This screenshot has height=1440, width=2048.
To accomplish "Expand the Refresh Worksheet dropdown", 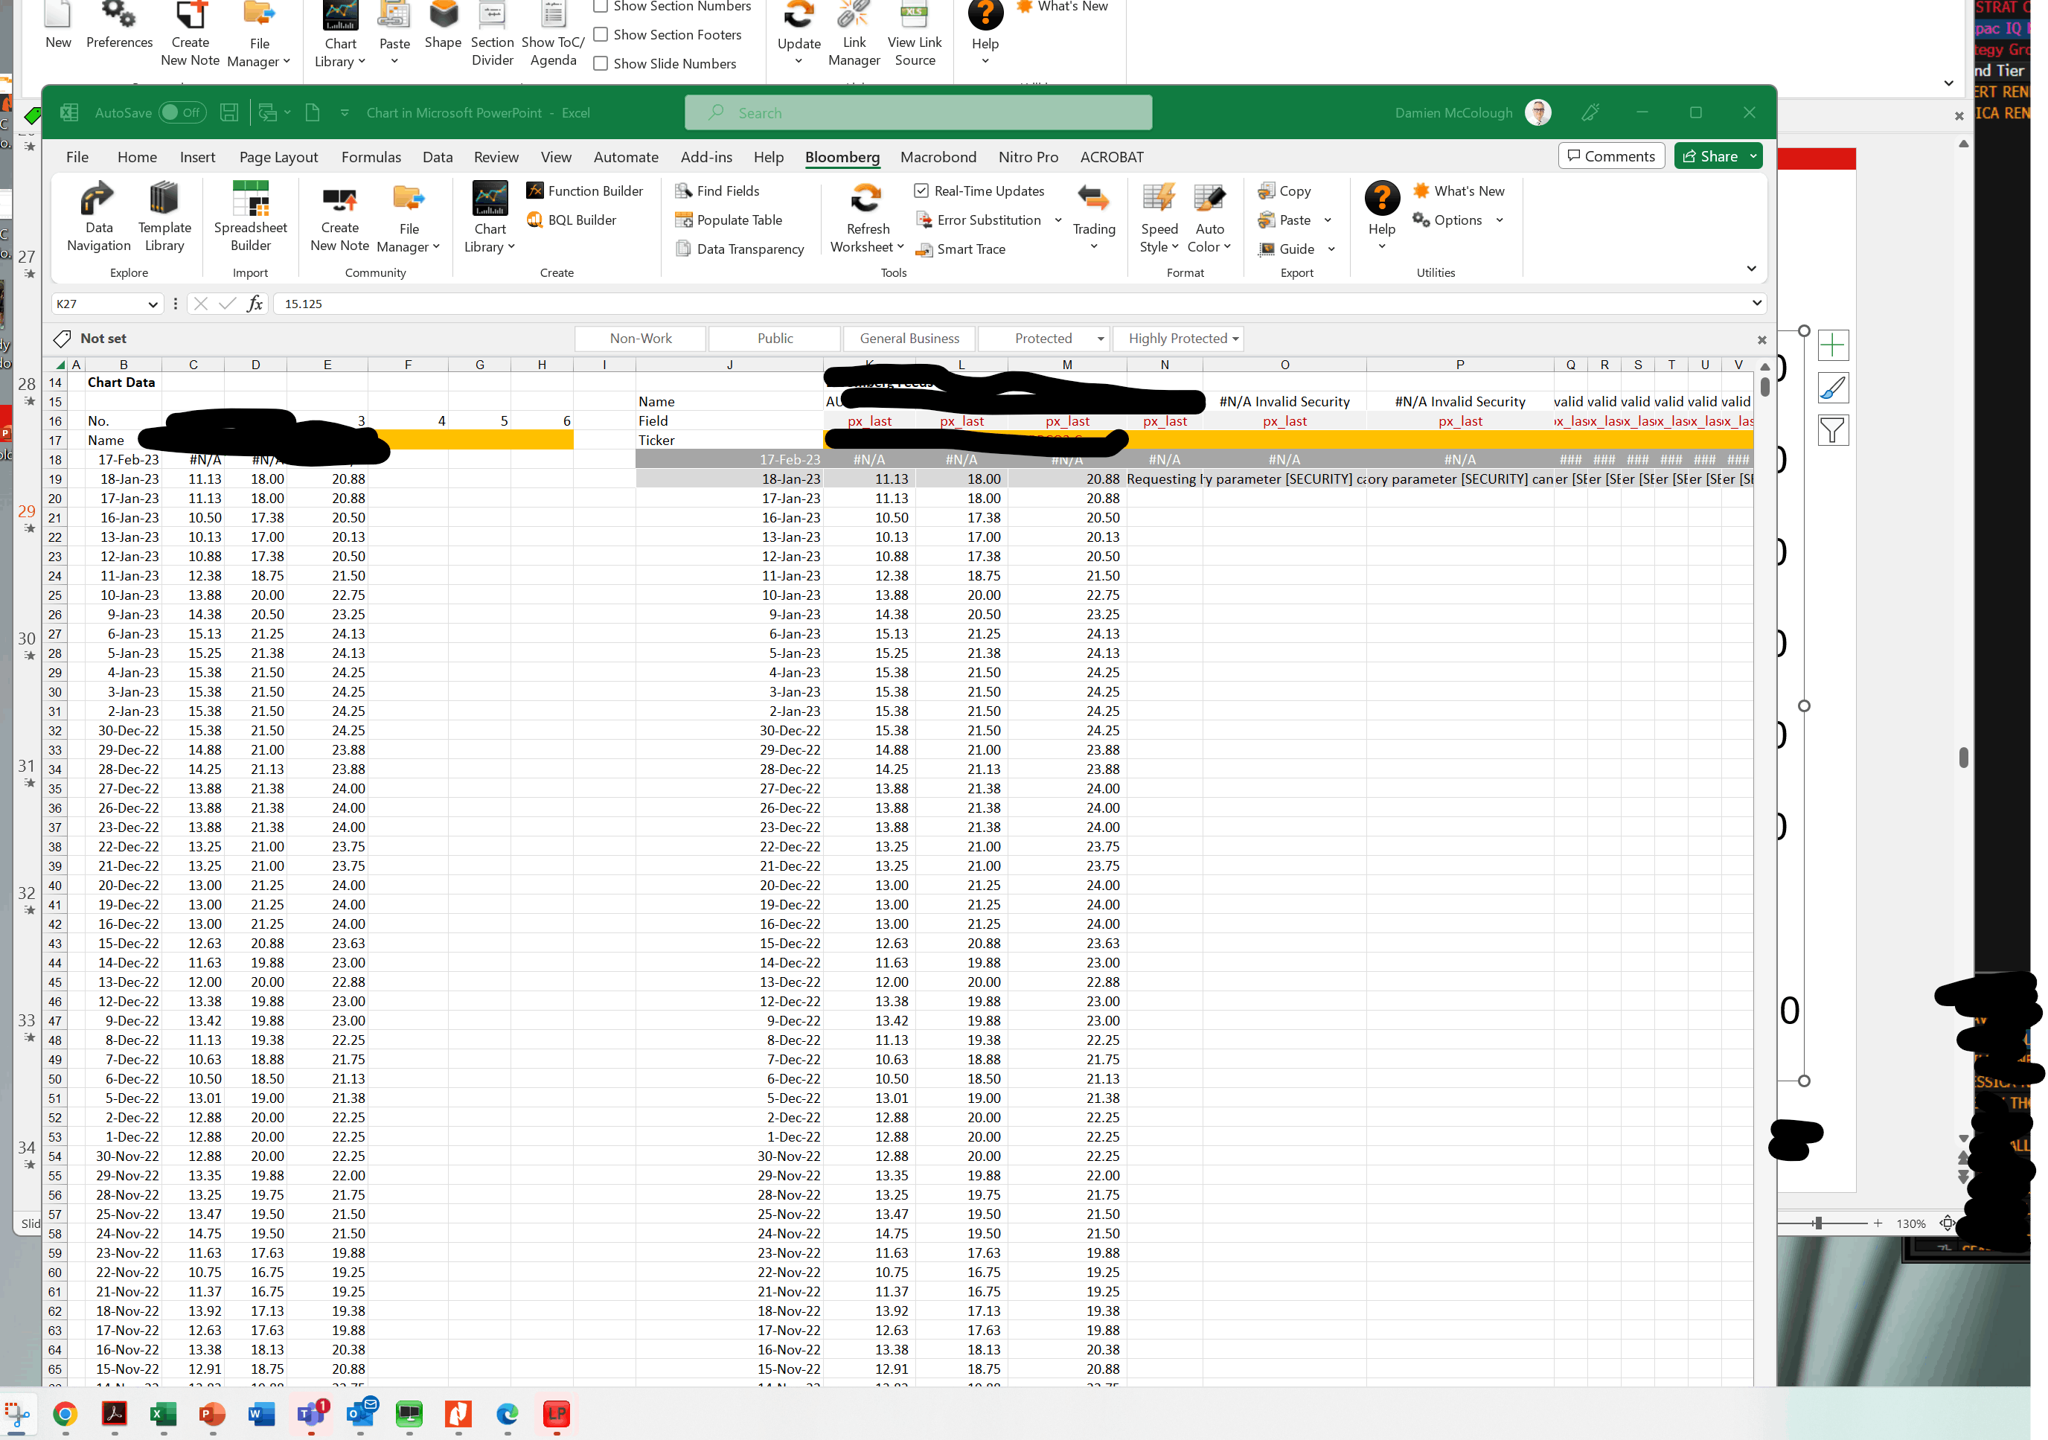I will (x=900, y=247).
